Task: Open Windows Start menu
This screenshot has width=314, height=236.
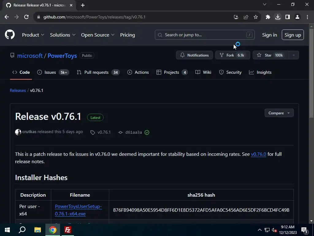Action: pyautogui.click(x=7, y=230)
